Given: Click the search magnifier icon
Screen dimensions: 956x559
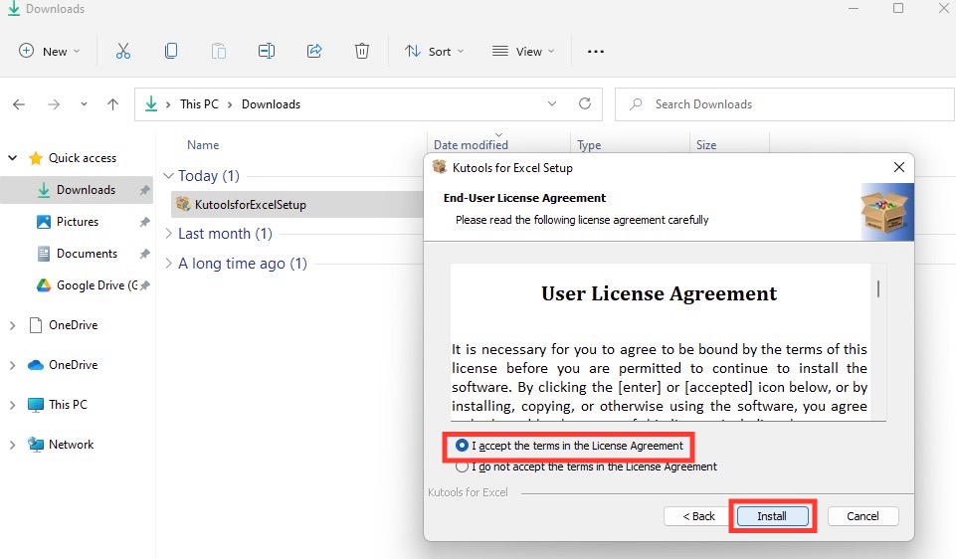Looking at the screenshot, I should [x=636, y=104].
